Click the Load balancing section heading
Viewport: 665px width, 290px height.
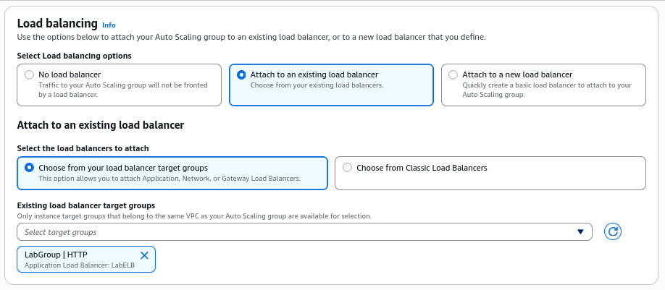(57, 23)
